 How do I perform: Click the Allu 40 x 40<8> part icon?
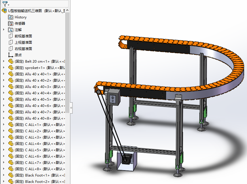point(11,118)
